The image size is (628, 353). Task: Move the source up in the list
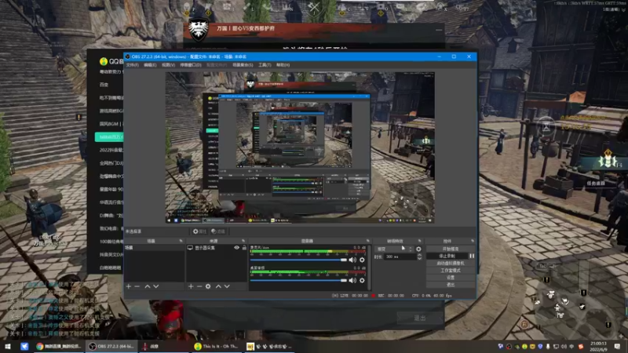pyautogui.click(x=218, y=286)
